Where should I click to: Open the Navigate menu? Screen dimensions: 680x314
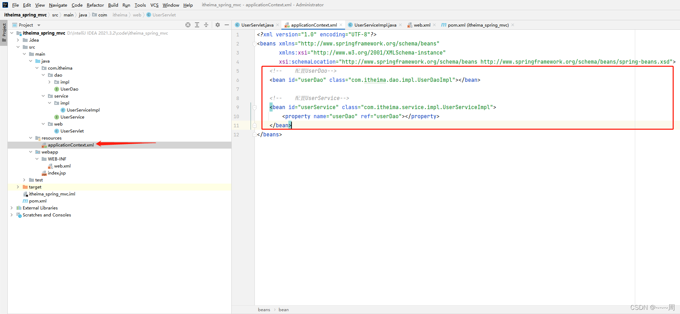point(58,5)
